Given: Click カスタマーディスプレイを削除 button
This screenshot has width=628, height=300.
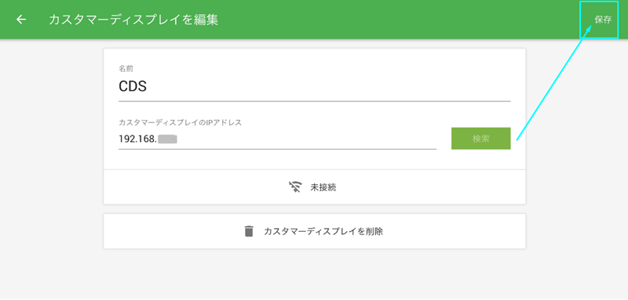Looking at the screenshot, I should (315, 231).
